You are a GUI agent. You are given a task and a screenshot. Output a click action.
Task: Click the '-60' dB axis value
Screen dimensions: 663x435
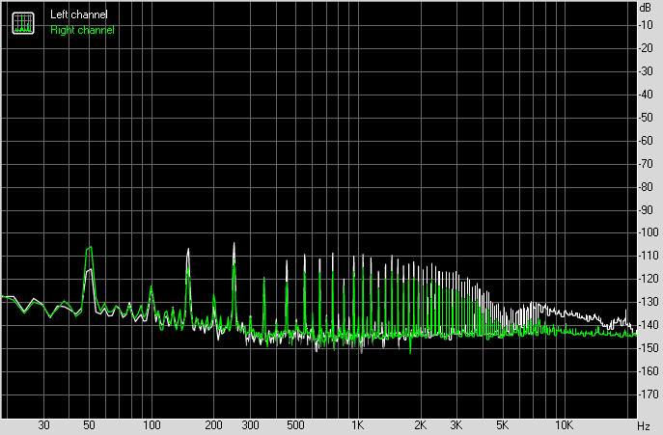pyautogui.click(x=646, y=141)
